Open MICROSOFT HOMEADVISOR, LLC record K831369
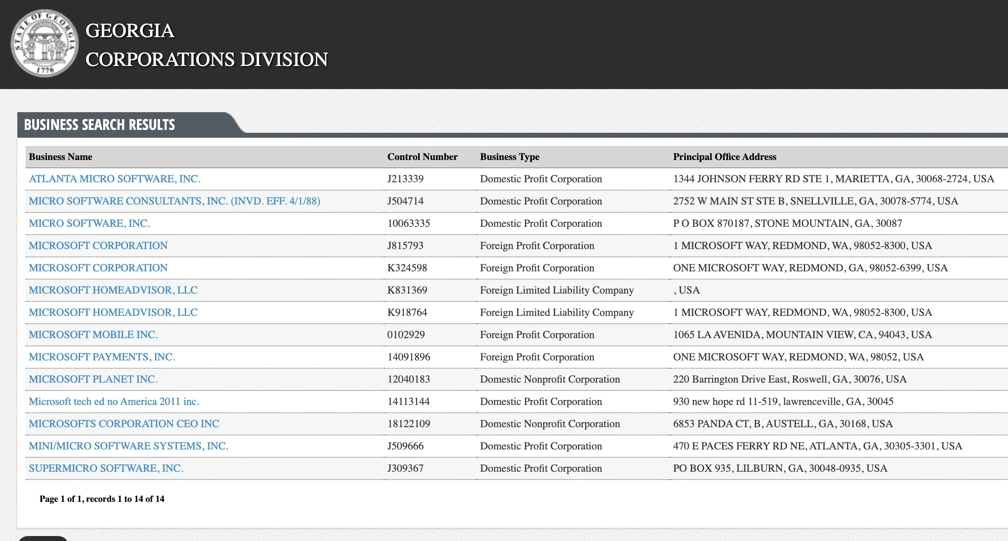Image resolution: width=1008 pixels, height=541 pixels. (x=113, y=290)
